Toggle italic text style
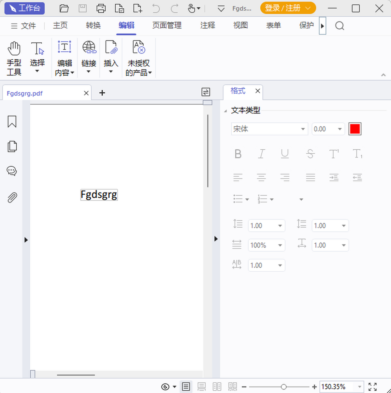The width and height of the screenshot is (391, 393). [x=261, y=154]
